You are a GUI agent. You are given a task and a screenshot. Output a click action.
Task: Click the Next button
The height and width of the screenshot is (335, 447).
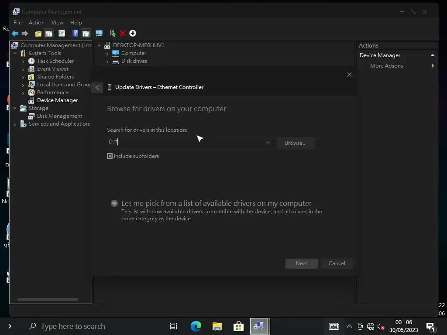point(301,263)
